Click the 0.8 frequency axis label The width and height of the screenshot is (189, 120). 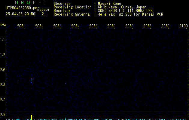3,84
